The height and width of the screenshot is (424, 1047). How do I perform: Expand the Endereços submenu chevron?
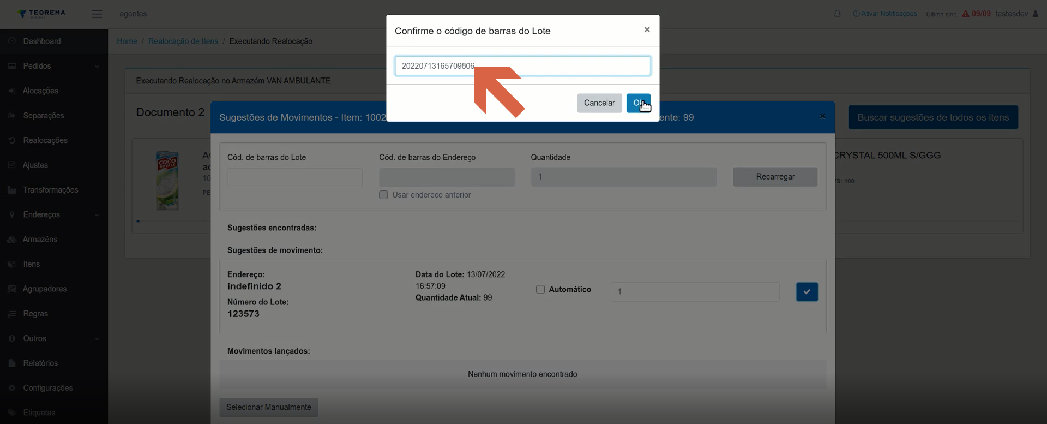pyautogui.click(x=97, y=215)
